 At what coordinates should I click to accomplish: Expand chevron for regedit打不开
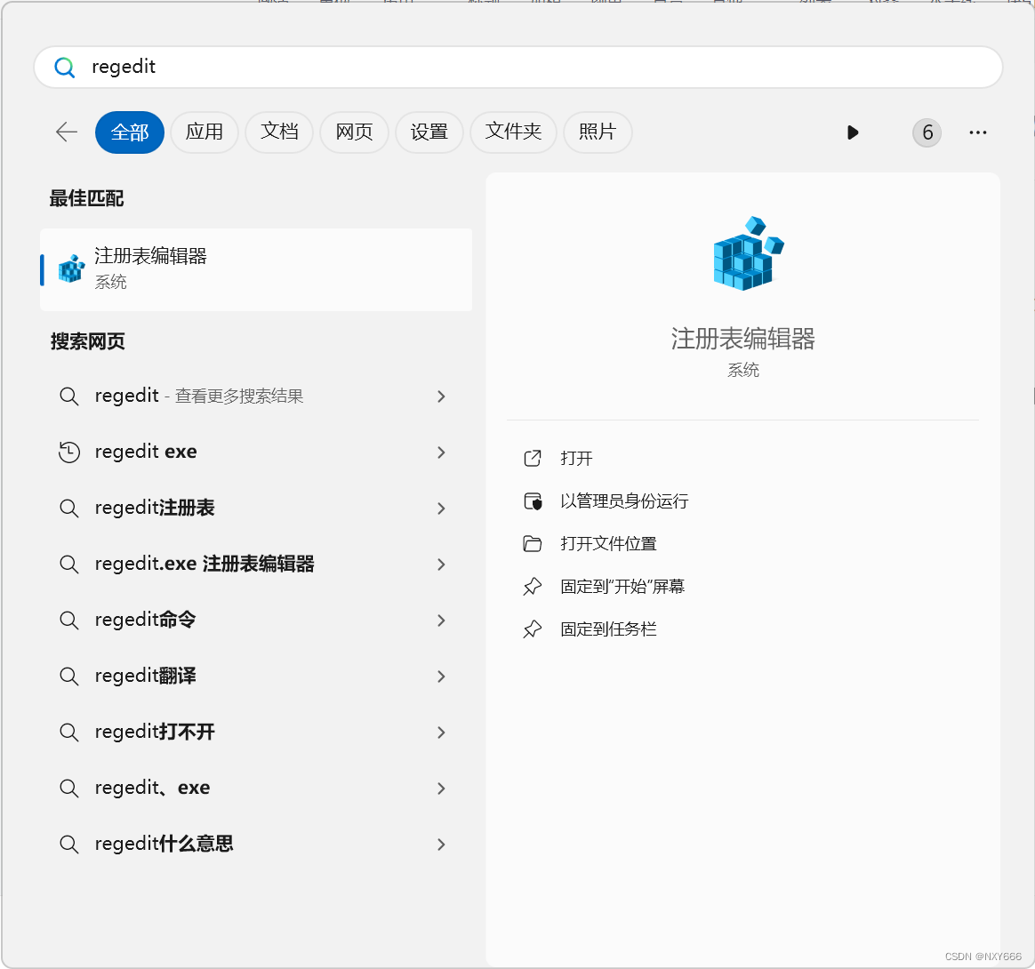coord(441,733)
